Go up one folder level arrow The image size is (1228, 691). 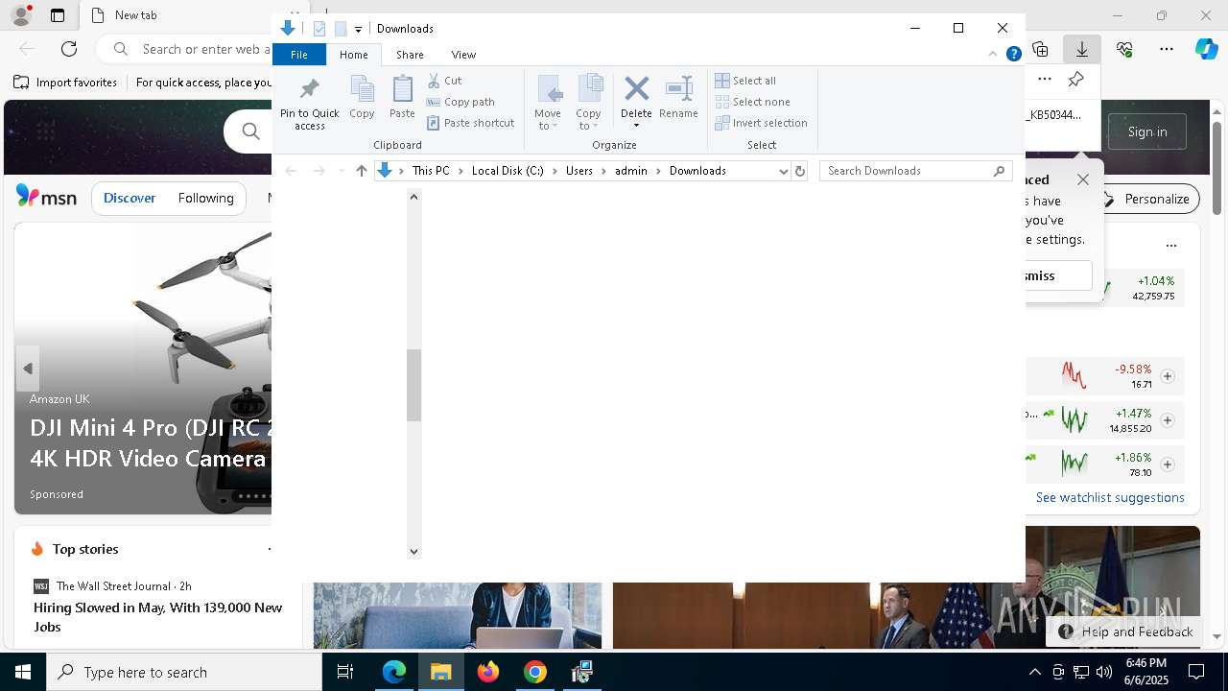[x=361, y=171]
